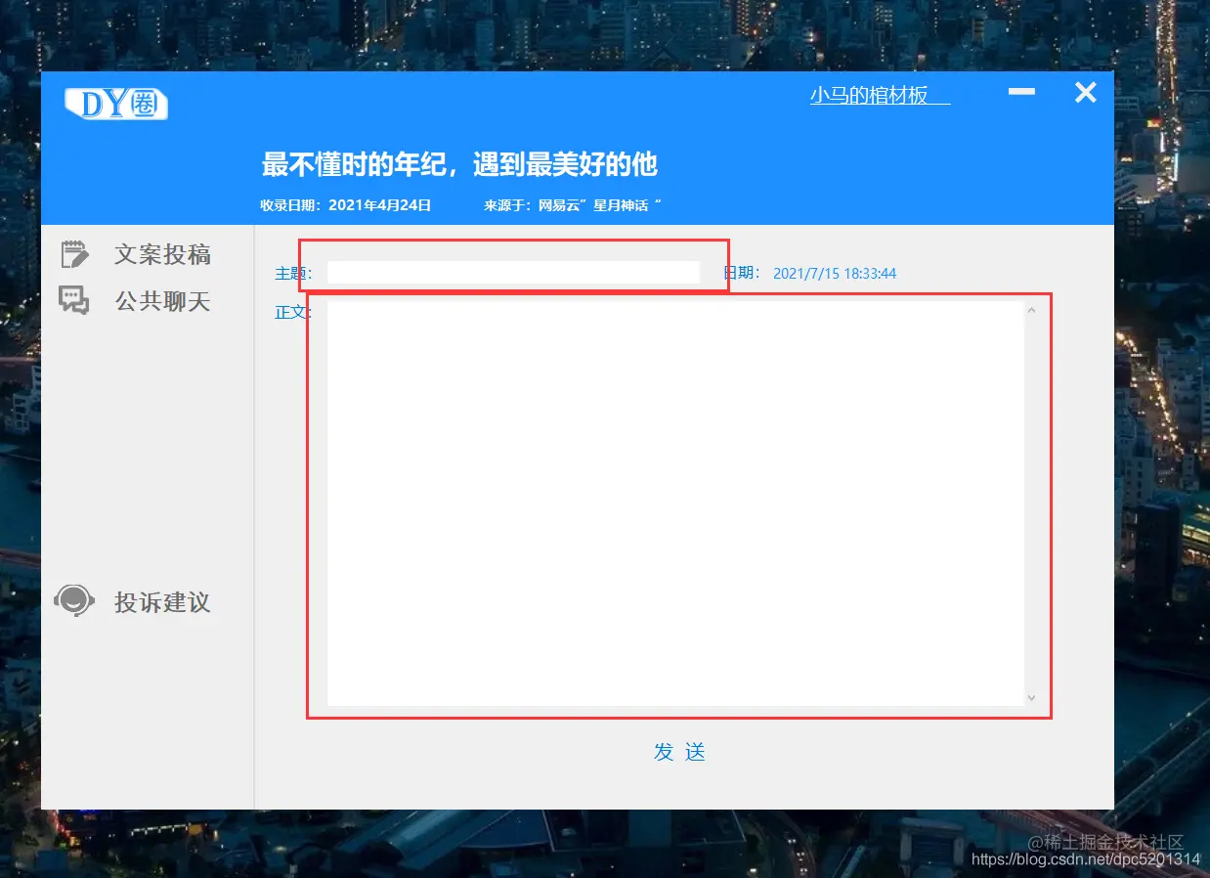Image resolution: width=1210 pixels, height=878 pixels.
Task: Click the scrollbar up arrow on the textarea
Action: (x=1030, y=308)
